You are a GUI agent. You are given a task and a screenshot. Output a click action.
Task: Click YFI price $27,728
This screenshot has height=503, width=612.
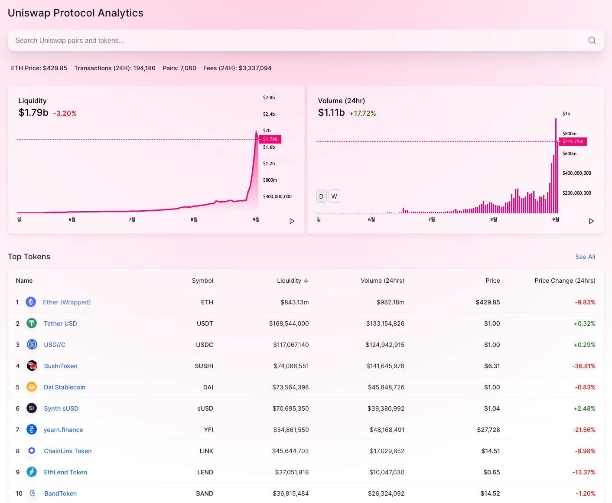(x=488, y=430)
